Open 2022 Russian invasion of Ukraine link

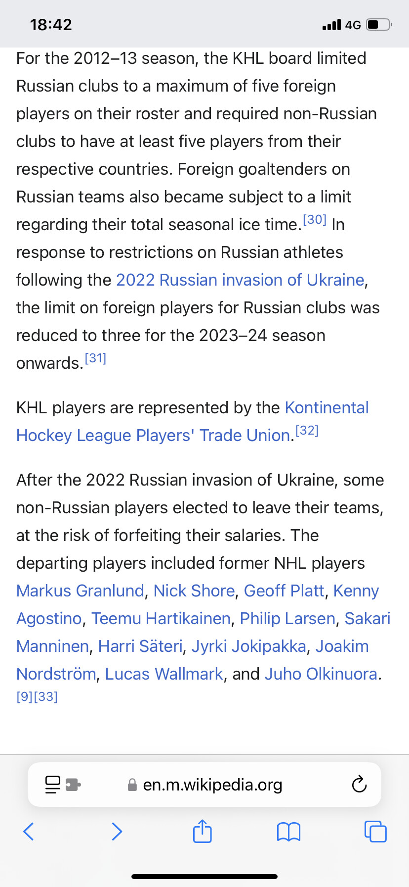tap(240, 280)
